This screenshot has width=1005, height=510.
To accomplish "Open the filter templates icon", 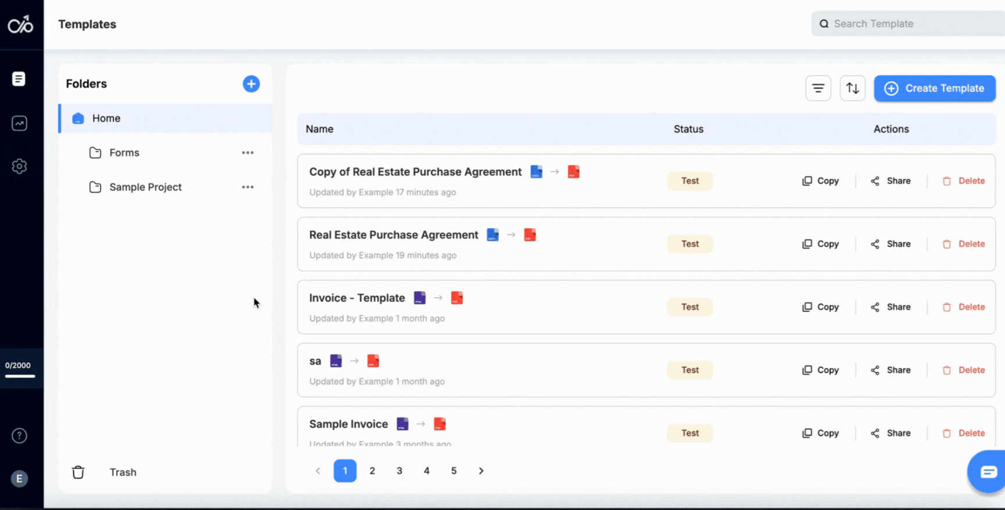I will pos(818,88).
